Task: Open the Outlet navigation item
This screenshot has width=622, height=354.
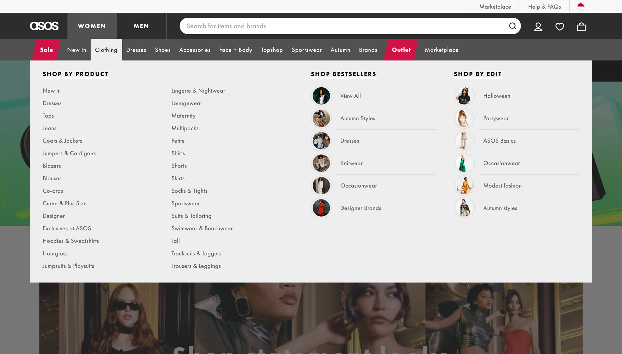Action: pyautogui.click(x=401, y=50)
